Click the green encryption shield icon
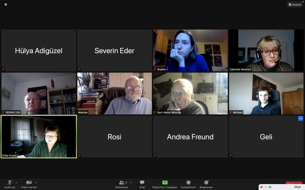The width and height of the screenshot is (305, 190). pos(6,4)
